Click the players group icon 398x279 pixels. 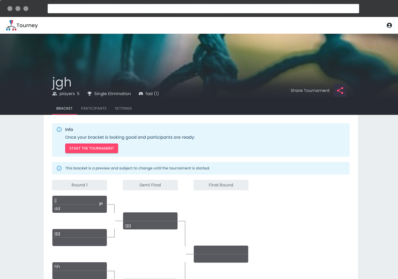coord(55,94)
